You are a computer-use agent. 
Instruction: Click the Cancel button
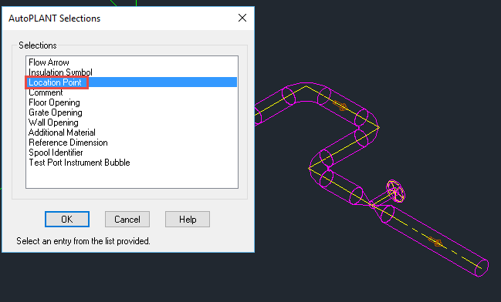click(x=127, y=220)
